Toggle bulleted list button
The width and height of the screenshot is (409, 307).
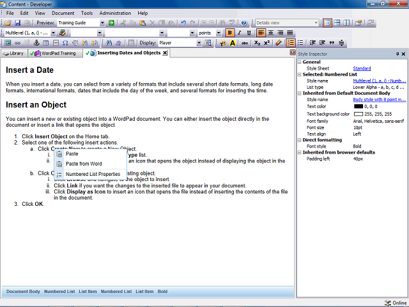pos(300,43)
